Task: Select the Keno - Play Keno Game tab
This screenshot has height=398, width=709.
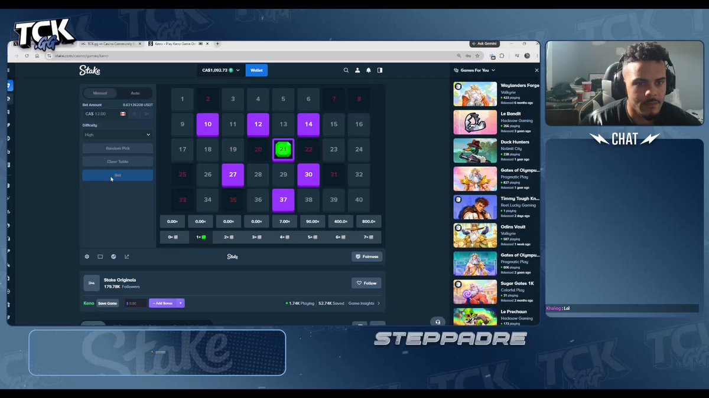Action: pyautogui.click(x=177, y=44)
